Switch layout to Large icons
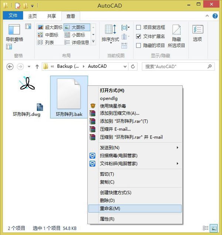 click(77, 27)
